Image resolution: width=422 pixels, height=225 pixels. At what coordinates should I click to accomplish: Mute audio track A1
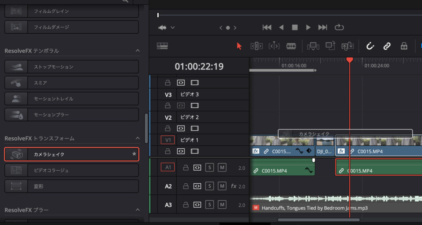(x=222, y=167)
